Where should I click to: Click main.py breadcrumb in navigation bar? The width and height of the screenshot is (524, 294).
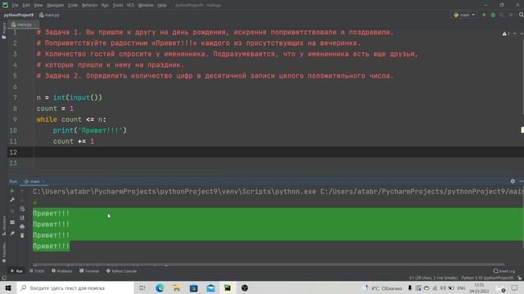click(x=49, y=15)
